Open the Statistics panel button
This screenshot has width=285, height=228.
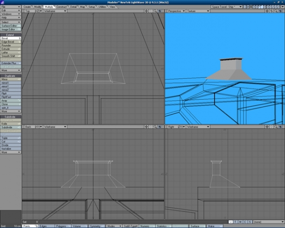(163, 226)
